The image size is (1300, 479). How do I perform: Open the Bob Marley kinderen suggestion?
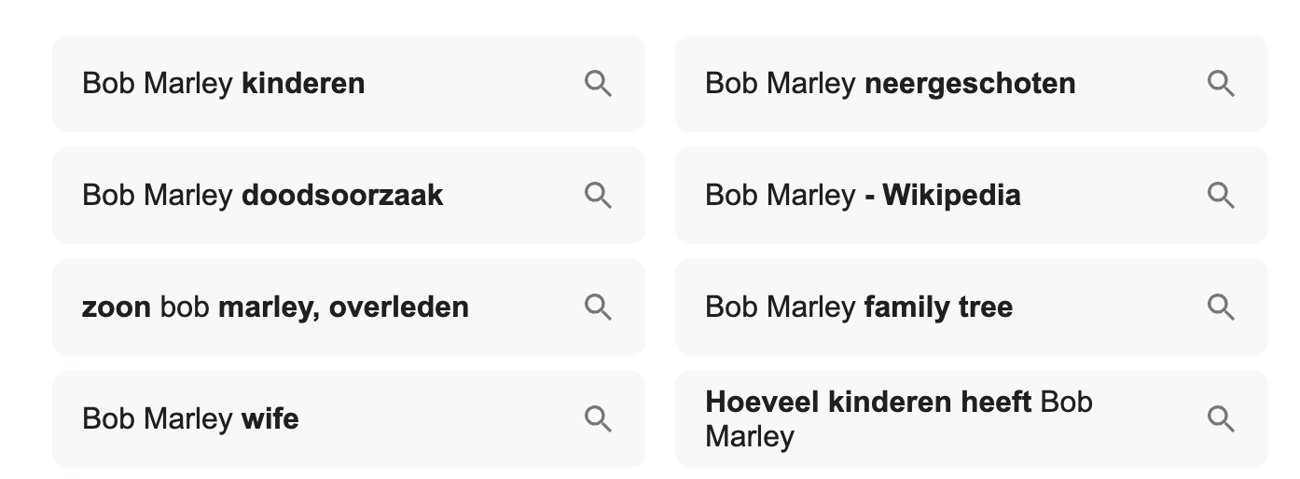(x=349, y=84)
